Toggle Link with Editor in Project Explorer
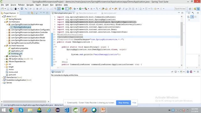Screen dimensions: 201x113 click(32, 13)
